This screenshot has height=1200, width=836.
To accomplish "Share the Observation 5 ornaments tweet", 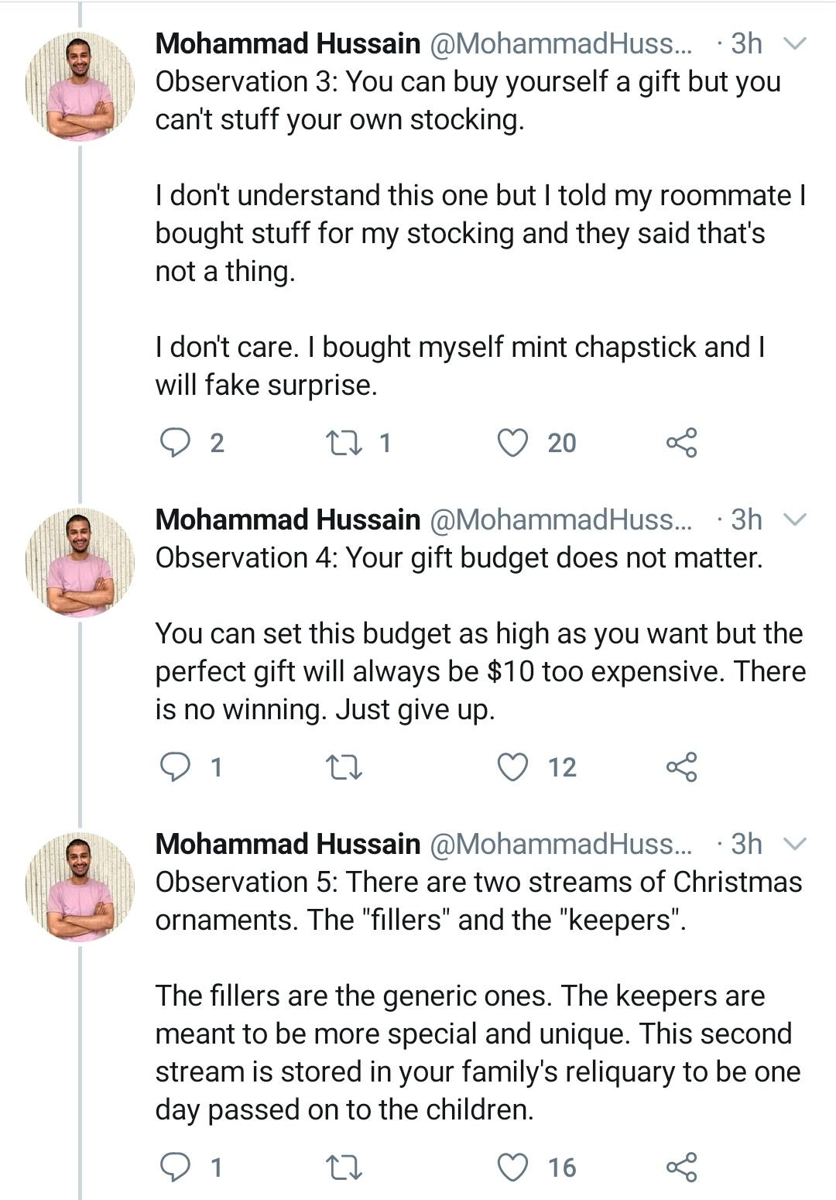I will click(681, 1167).
